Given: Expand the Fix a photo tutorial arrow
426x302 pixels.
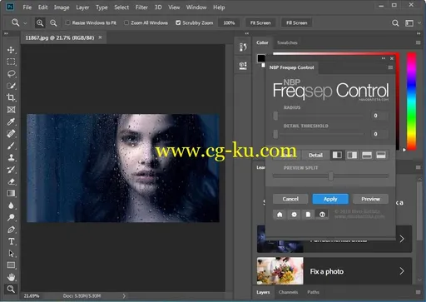Looking at the screenshot, I should pos(402,271).
